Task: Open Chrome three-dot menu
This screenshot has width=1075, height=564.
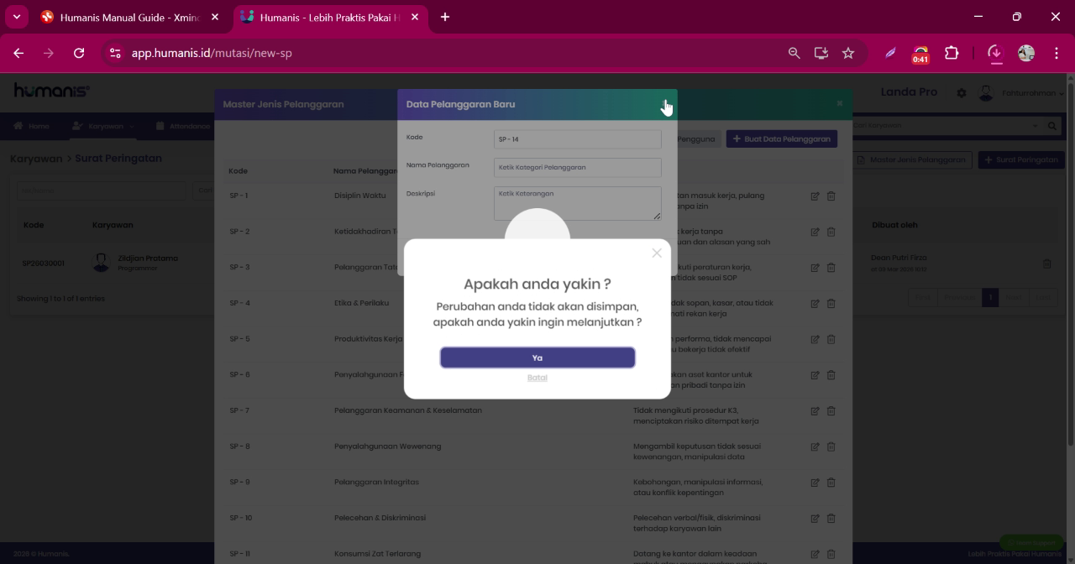Action: click(1056, 53)
